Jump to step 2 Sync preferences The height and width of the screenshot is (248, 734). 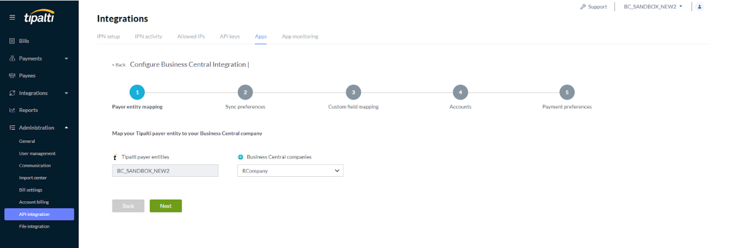[x=245, y=92]
